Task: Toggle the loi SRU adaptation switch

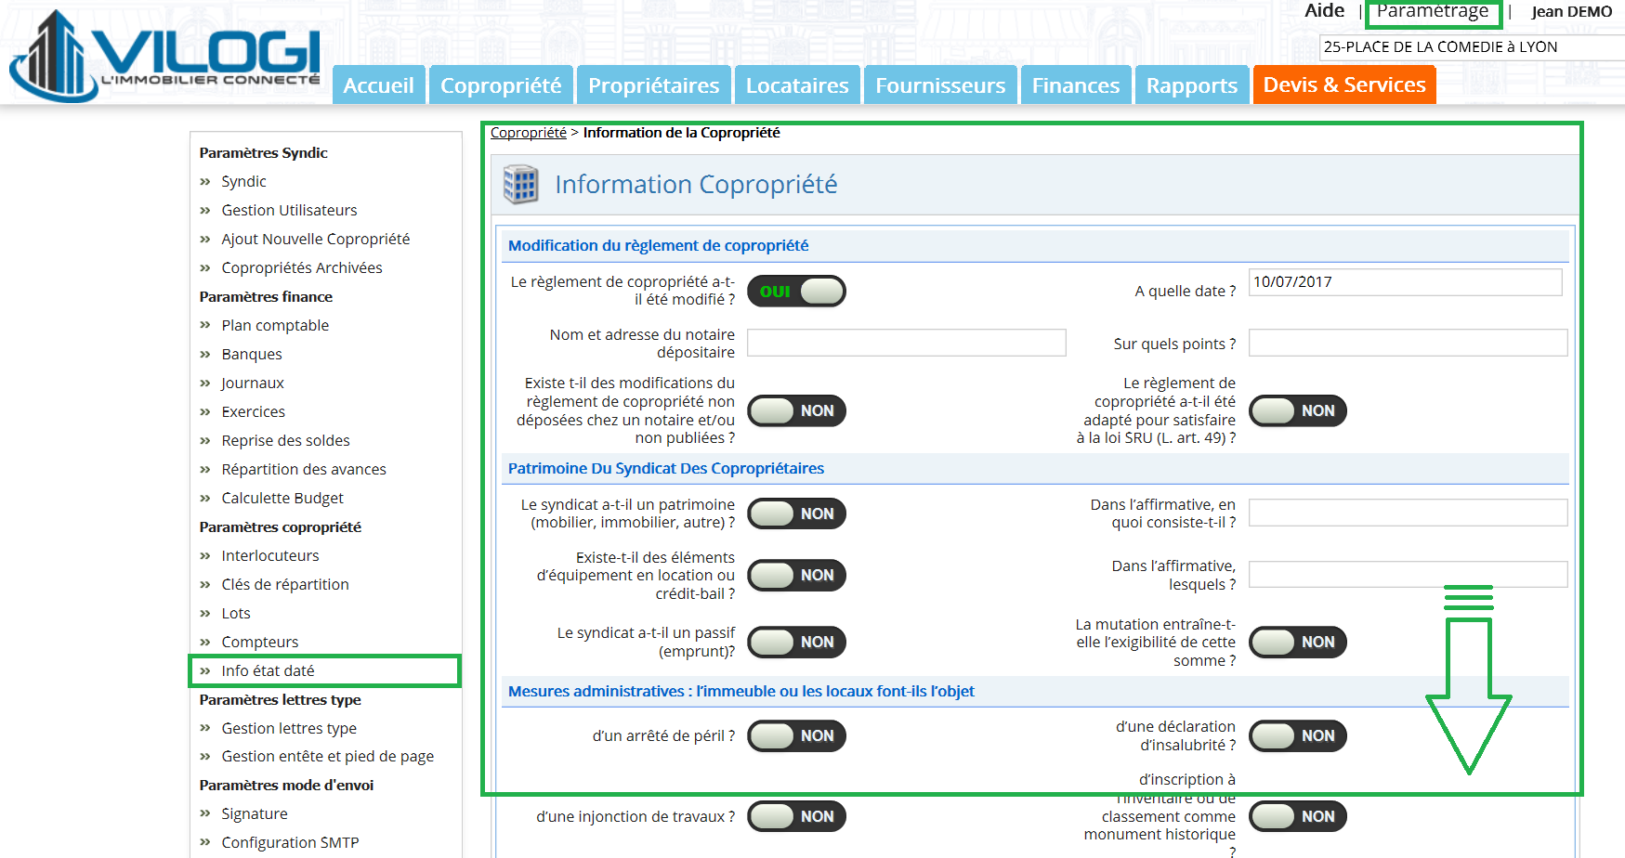Action: point(1298,410)
